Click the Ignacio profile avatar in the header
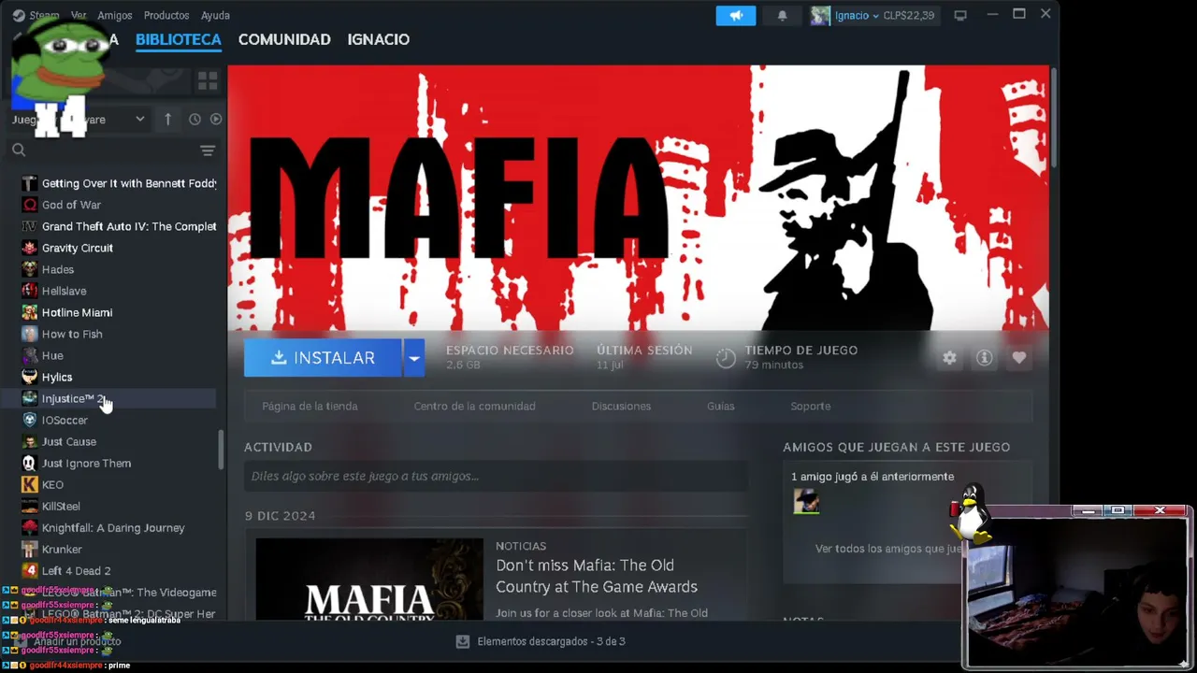Viewport: 1197px width, 673px height. click(x=820, y=15)
